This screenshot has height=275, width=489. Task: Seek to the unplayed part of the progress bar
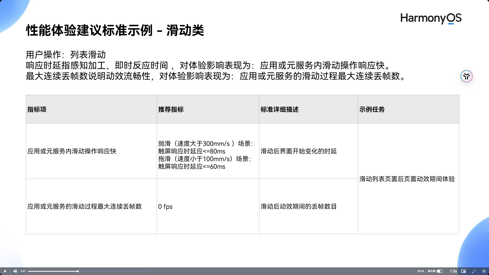tap(229, 271)
